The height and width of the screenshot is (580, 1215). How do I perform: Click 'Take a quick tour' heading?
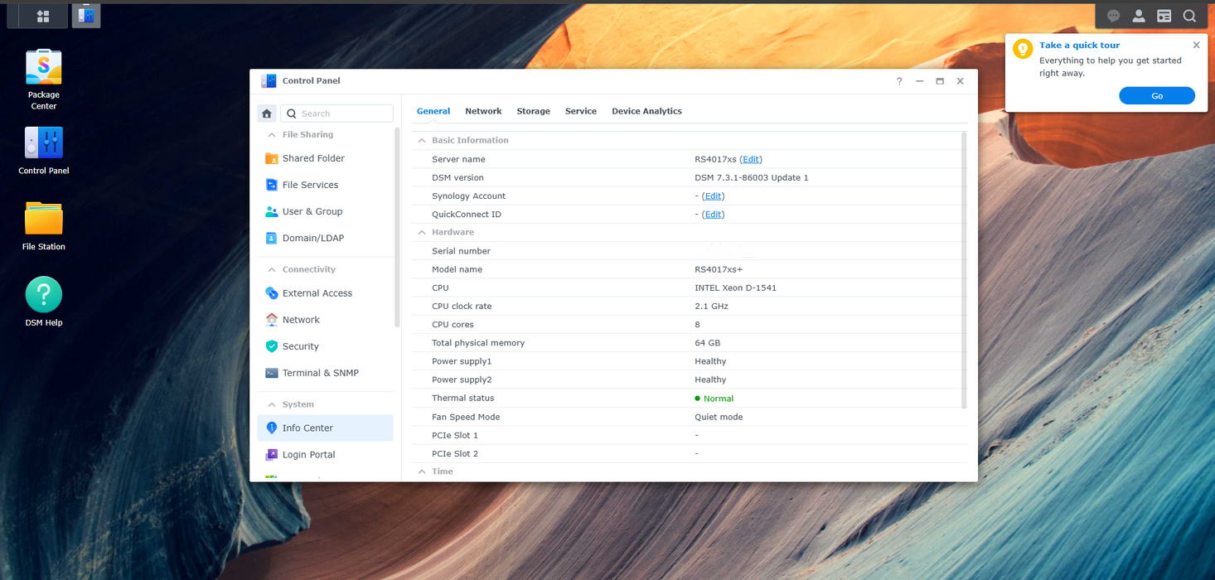click(x=1079, y=46)
